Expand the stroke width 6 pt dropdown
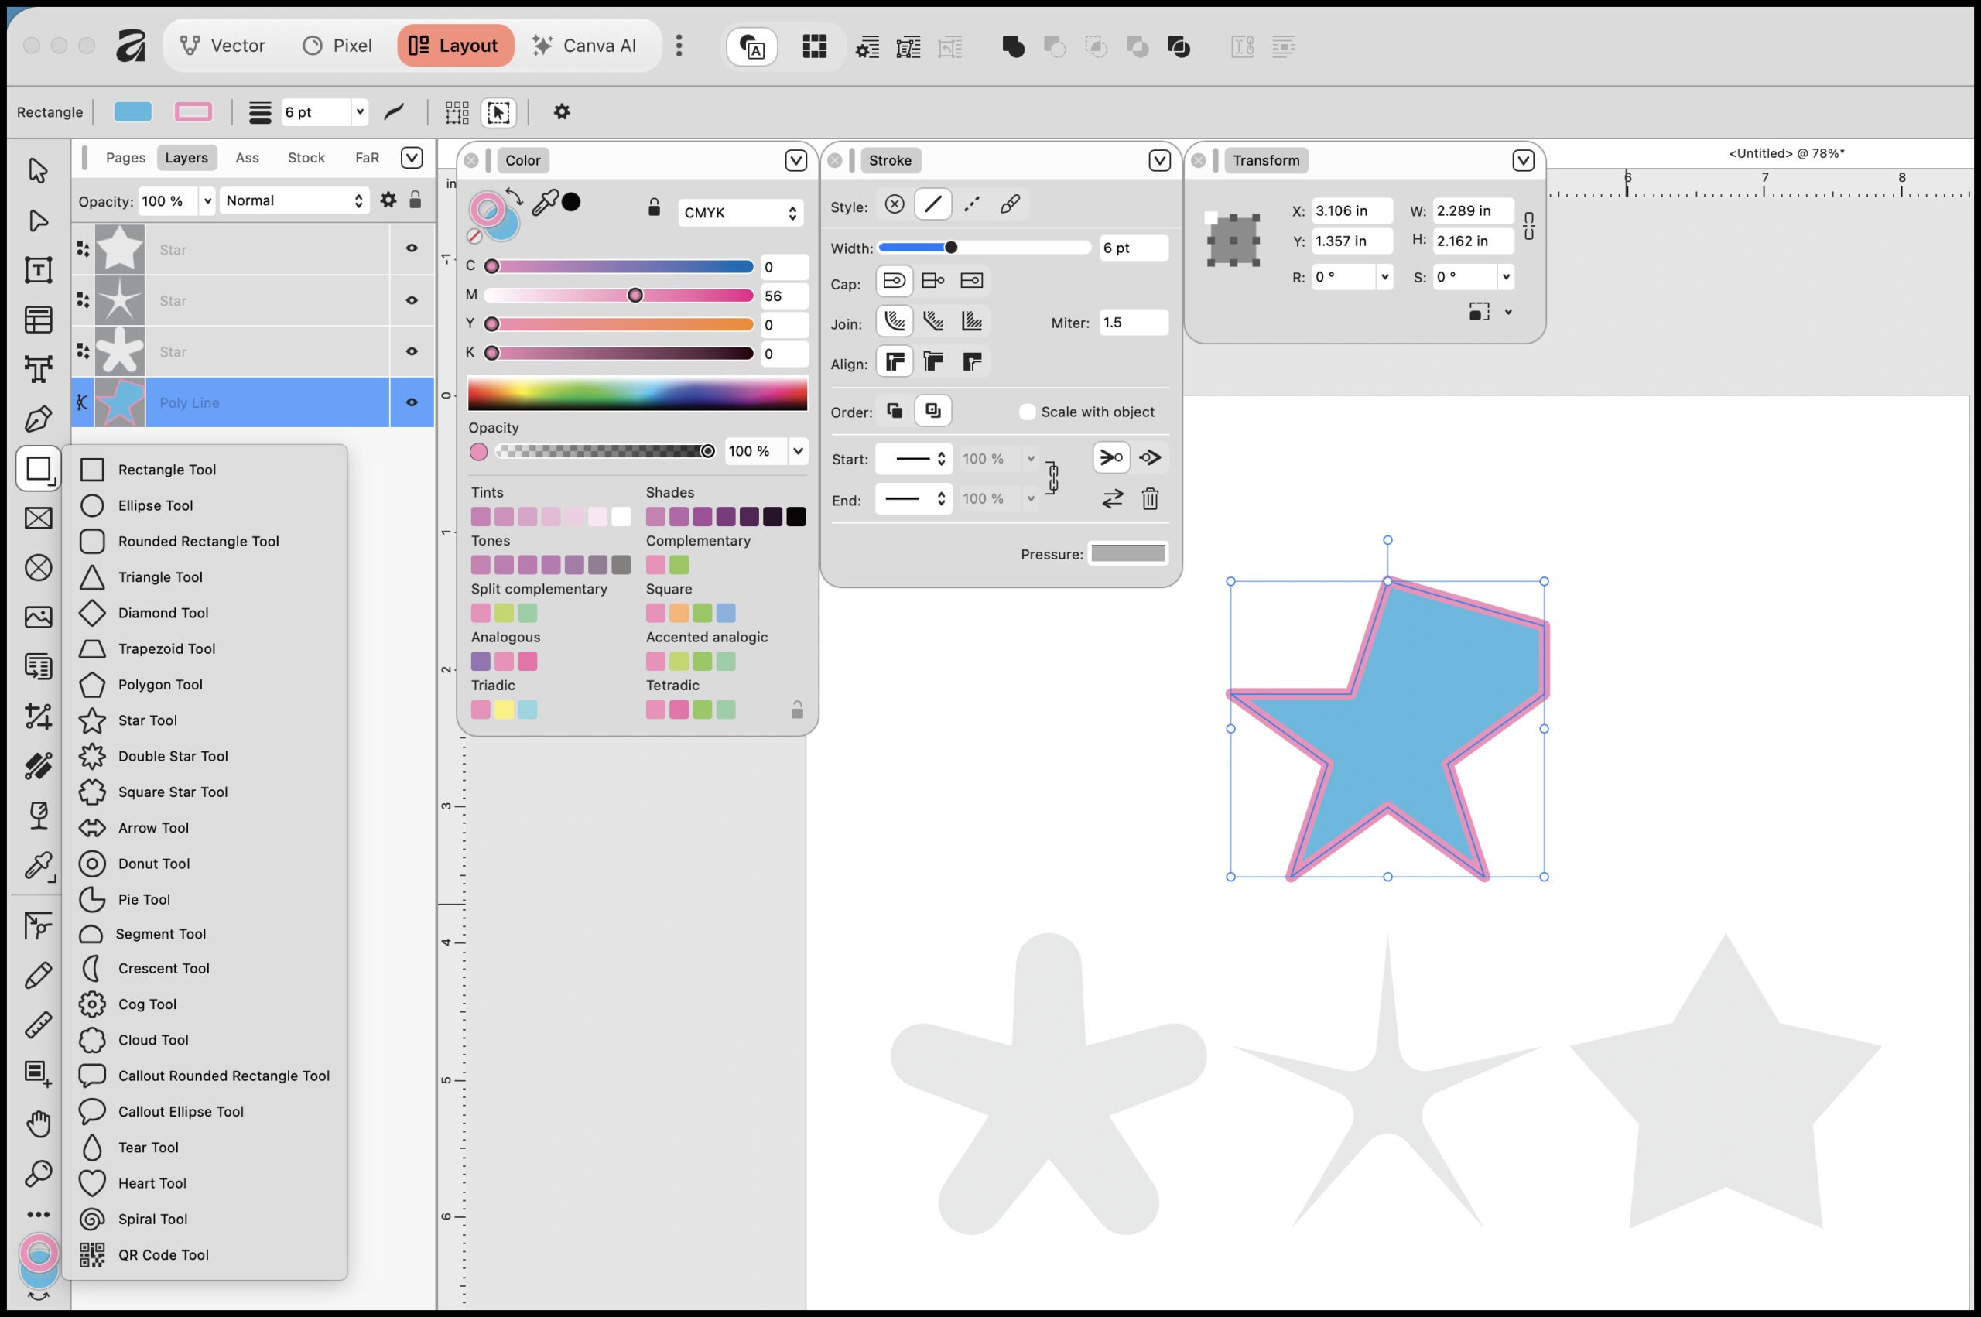The width and height of the screenshot is (1981, 1317). (361, 111)
